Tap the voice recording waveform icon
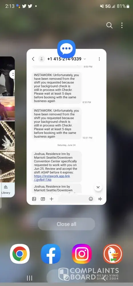The height and width of the screenshot is (286, 133). pyautogui.click(x=100, y=199)
